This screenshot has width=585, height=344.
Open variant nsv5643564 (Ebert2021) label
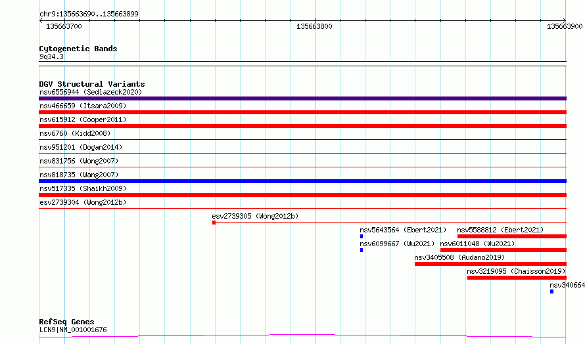pos(403,230)
